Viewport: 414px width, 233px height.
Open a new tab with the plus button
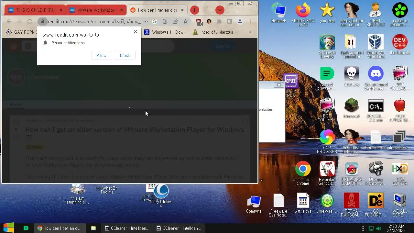point(194,10)
